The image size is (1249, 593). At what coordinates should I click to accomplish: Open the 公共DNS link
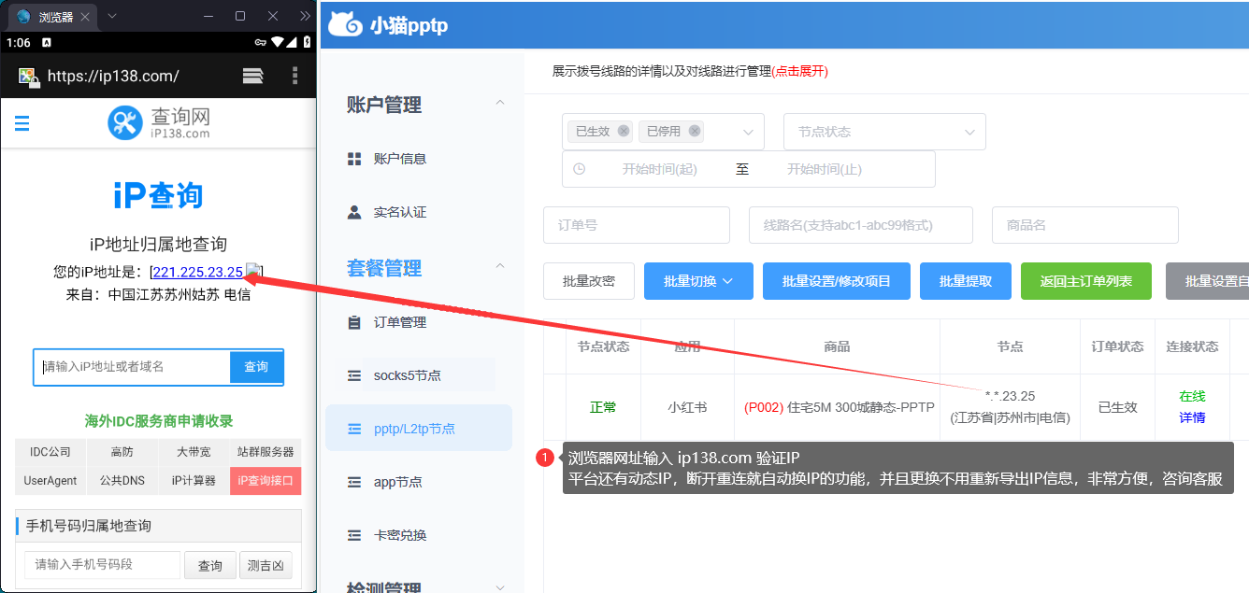click(x=122, y=481)
